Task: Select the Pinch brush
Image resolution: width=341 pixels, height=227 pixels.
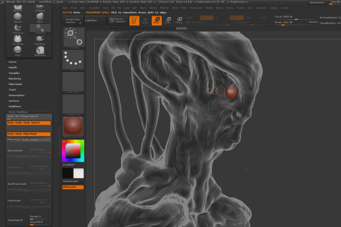Action: click(18, 51)
